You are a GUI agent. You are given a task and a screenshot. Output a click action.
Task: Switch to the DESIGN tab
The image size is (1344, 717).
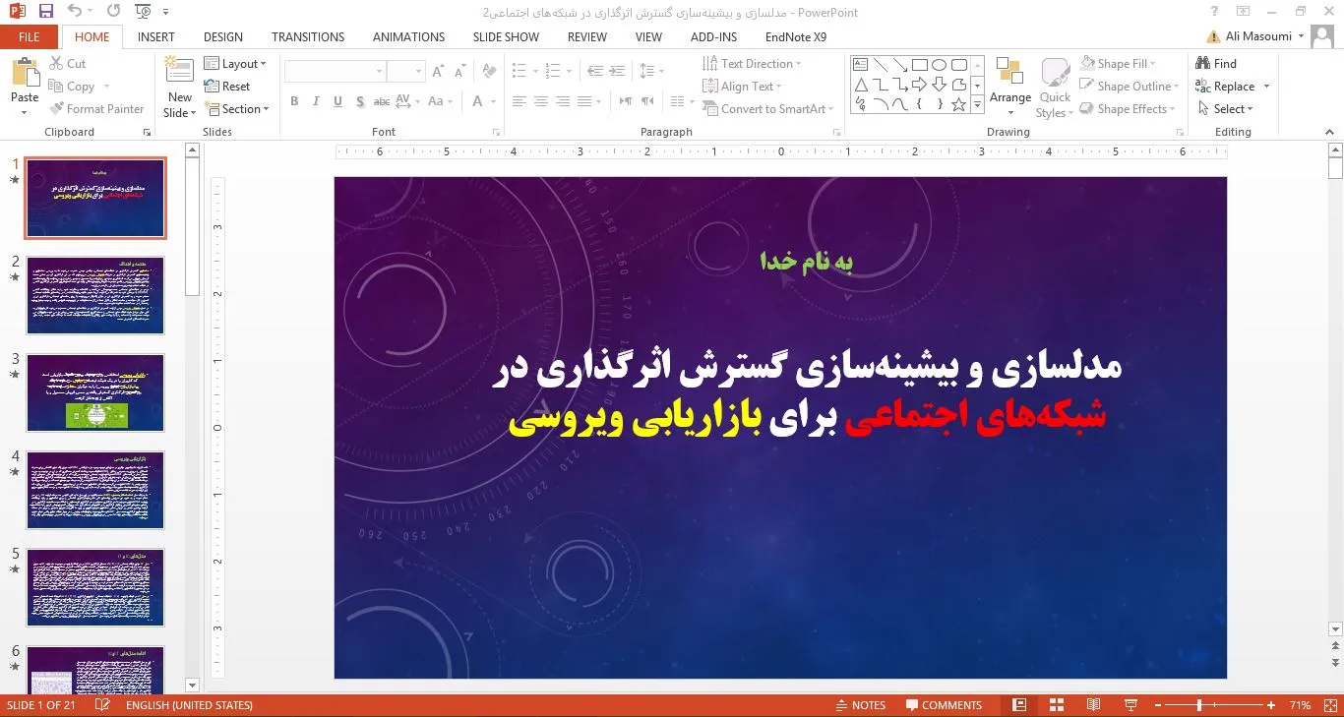point(223,37)
